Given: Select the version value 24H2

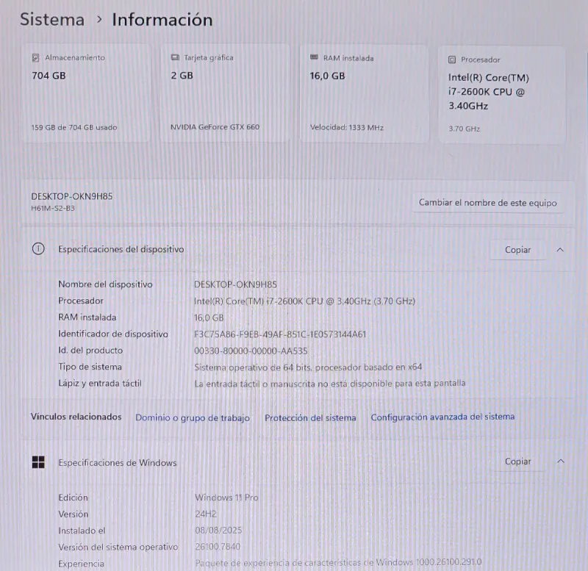Looking at the screenshot, I should click(x=206, y=514).
